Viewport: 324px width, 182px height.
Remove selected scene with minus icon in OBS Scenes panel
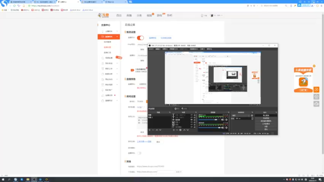click(153, 130)
